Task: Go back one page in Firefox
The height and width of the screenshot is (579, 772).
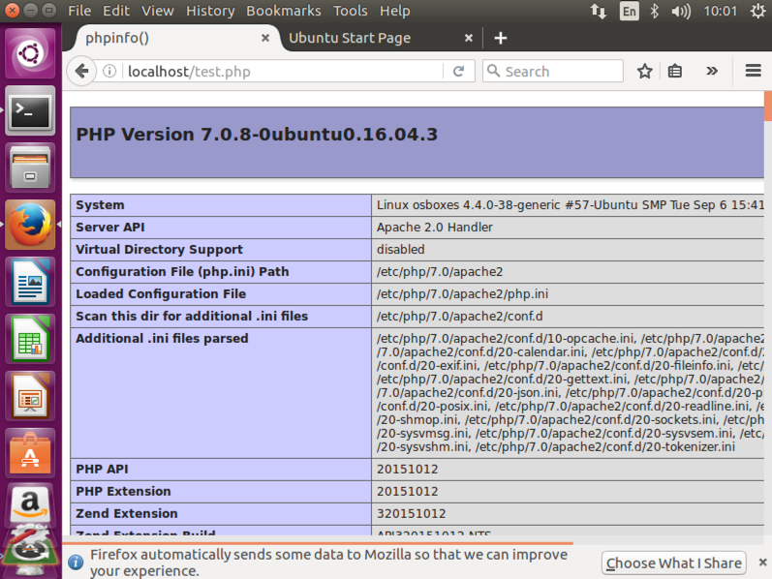Action: coord(81,72)
